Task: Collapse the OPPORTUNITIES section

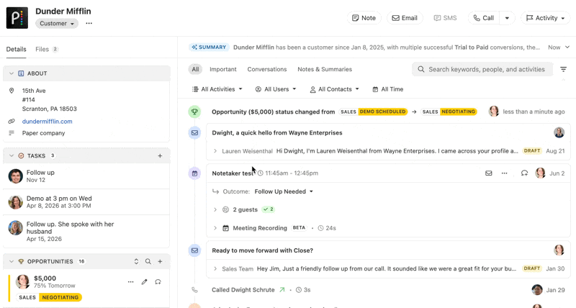Action: (12, 261)
